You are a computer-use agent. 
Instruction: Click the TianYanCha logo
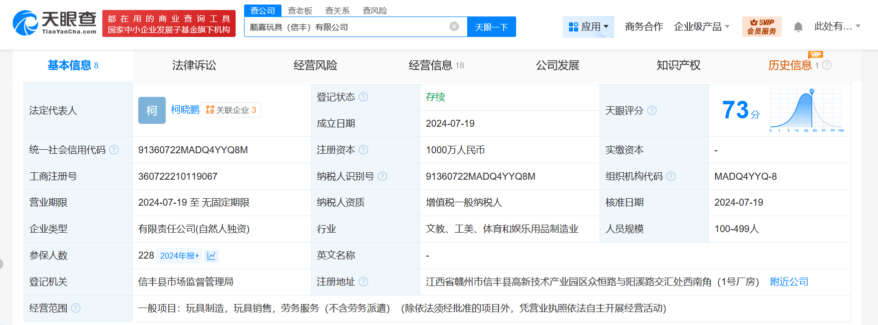55,23
